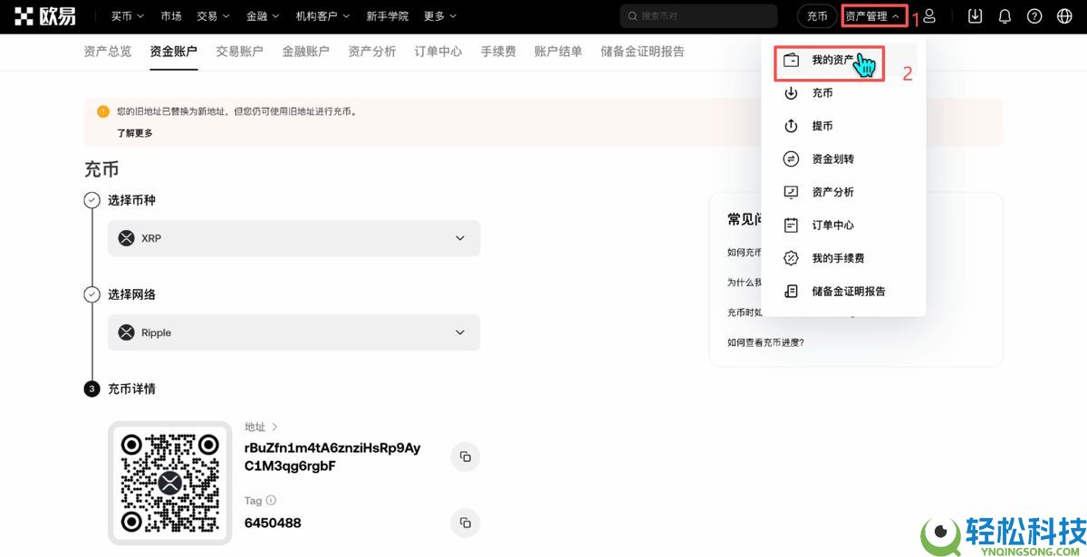Click the Tag info icon
Image resolution: width=1087 pixels, height=557 pixels.
click(271, 500)
